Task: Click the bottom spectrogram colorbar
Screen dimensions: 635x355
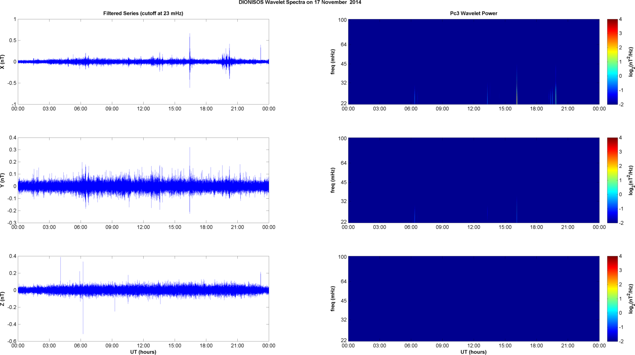Action: (612, 298)
